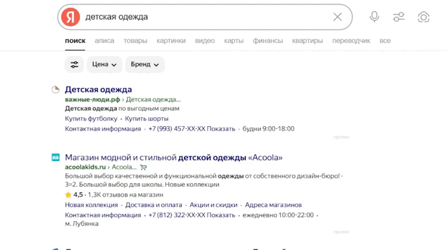447x250 pixels.
Task: Show all services via все tab
Action: pyautogui.click(x=385, y=41)
